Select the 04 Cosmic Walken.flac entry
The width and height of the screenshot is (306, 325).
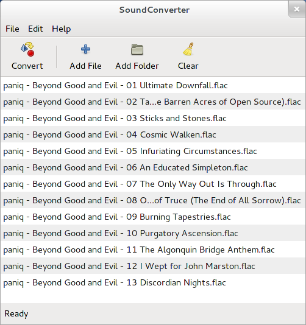(153, 135)
